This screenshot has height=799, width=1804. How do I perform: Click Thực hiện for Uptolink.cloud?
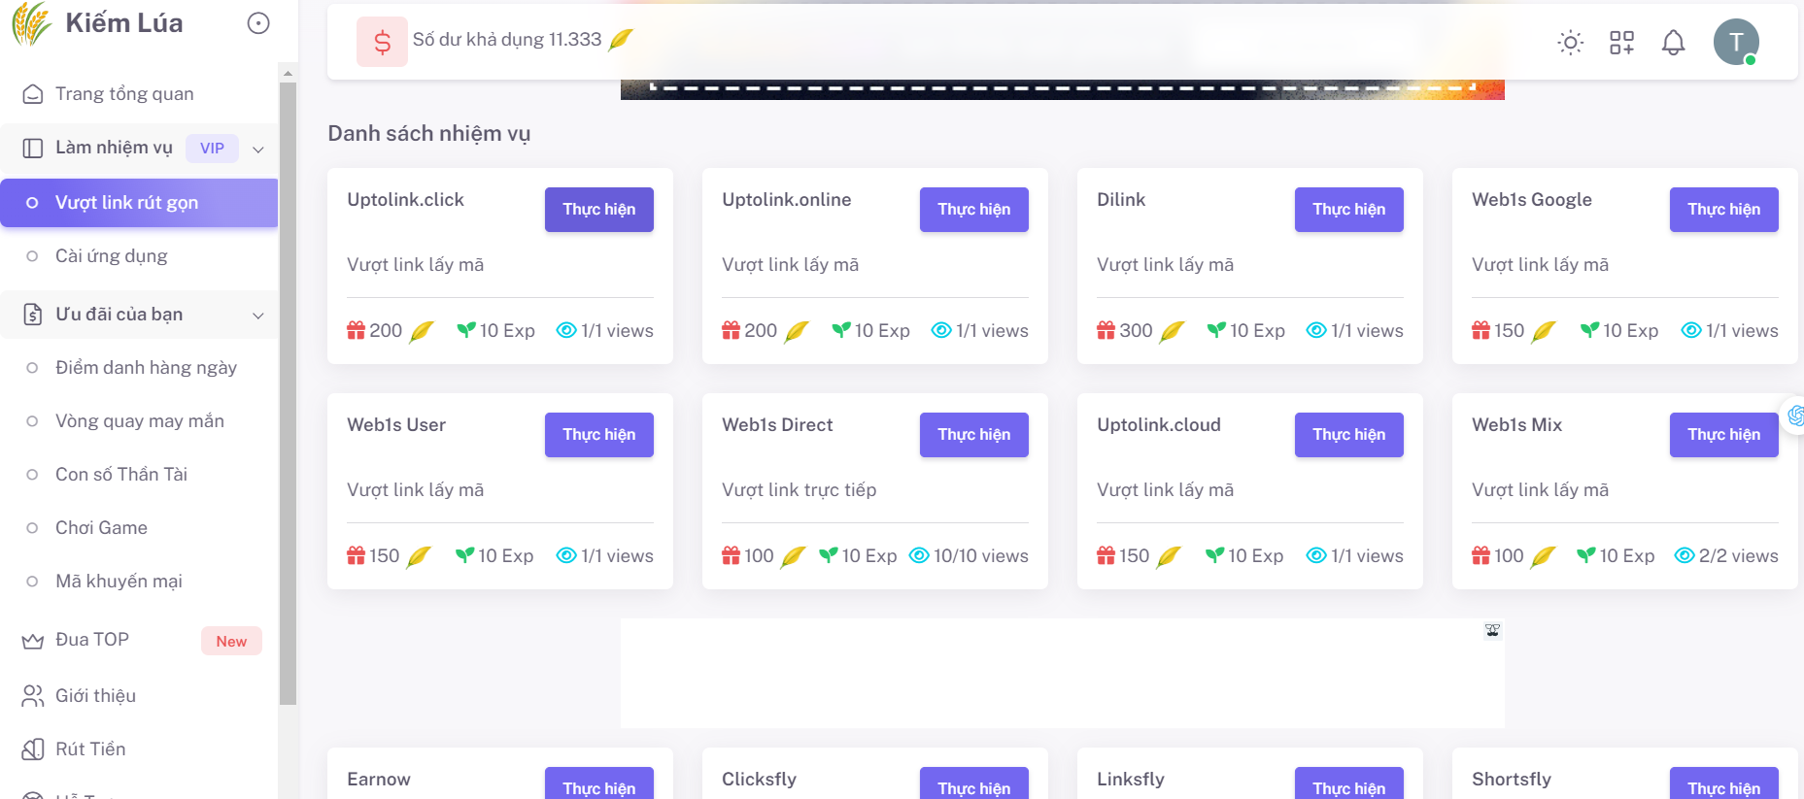click(x=1348, y=435)
